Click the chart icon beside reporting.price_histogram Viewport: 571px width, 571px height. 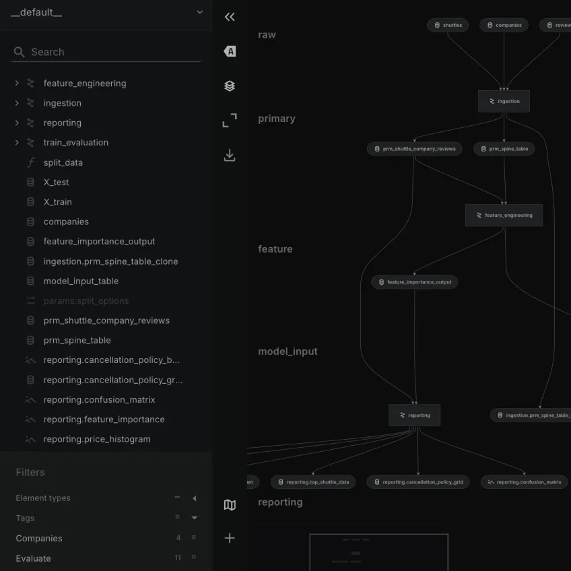(30, 439)
